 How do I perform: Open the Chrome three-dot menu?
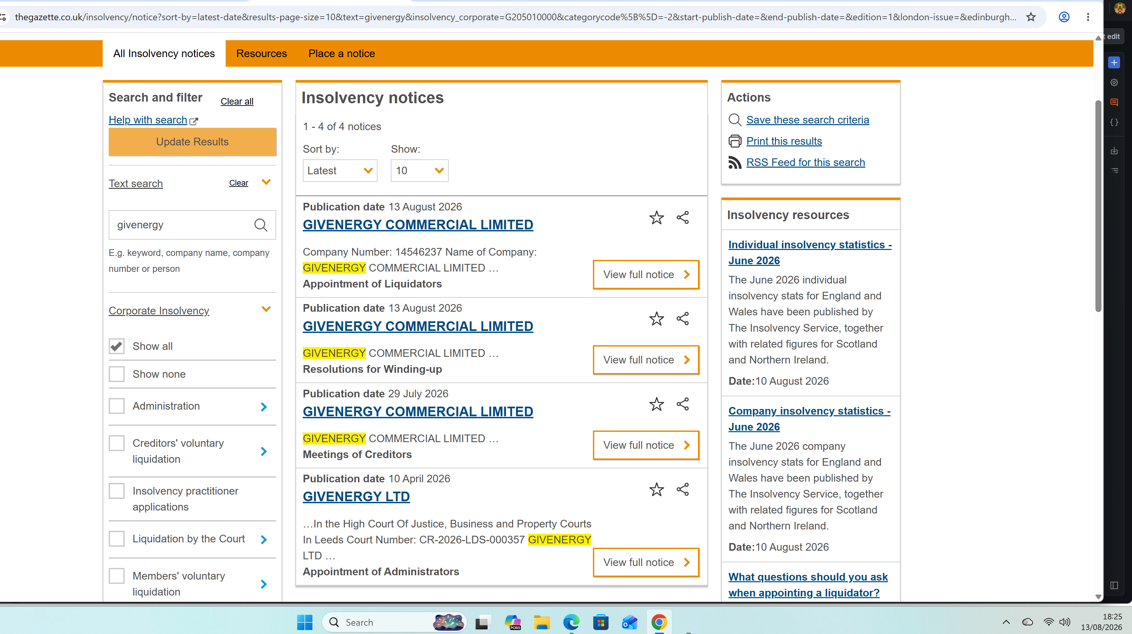1088,17
